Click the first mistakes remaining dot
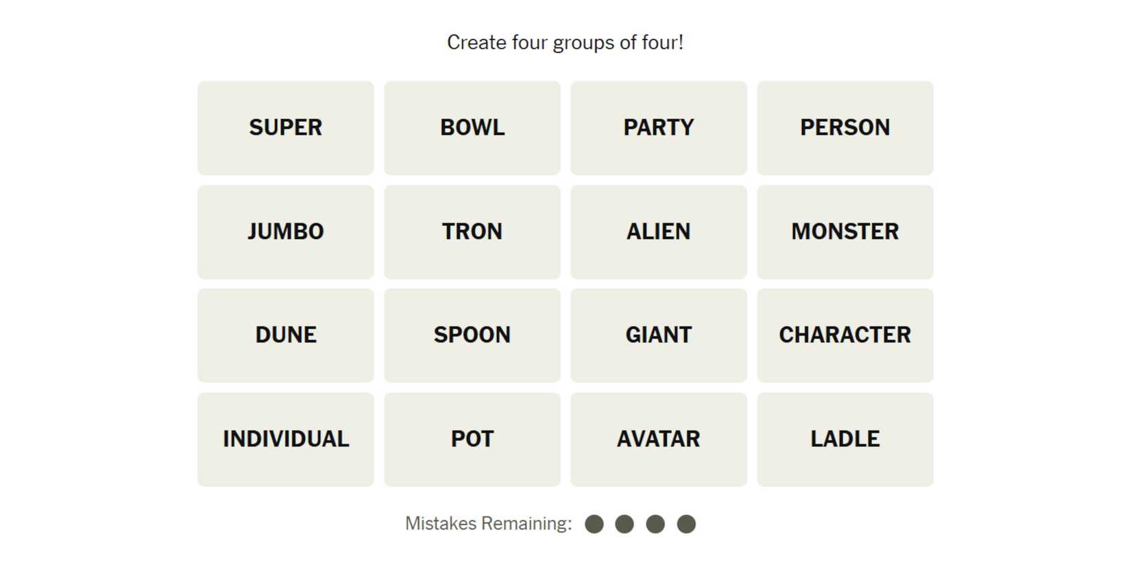1131x565 pixels. (x=594, y=524)
